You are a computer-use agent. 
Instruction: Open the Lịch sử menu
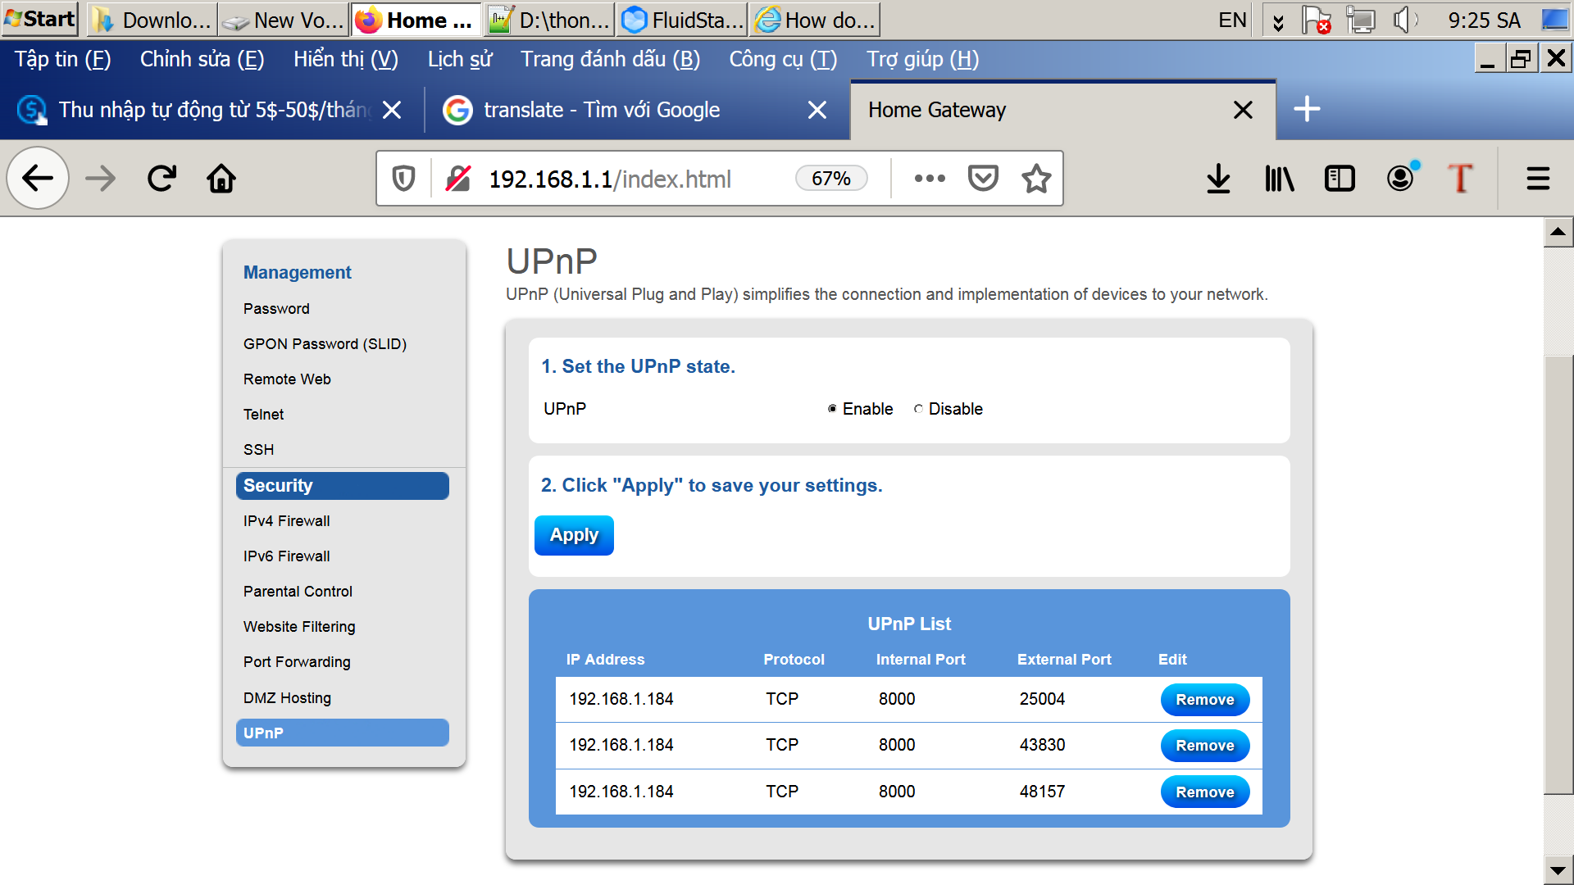pos(459,59)
